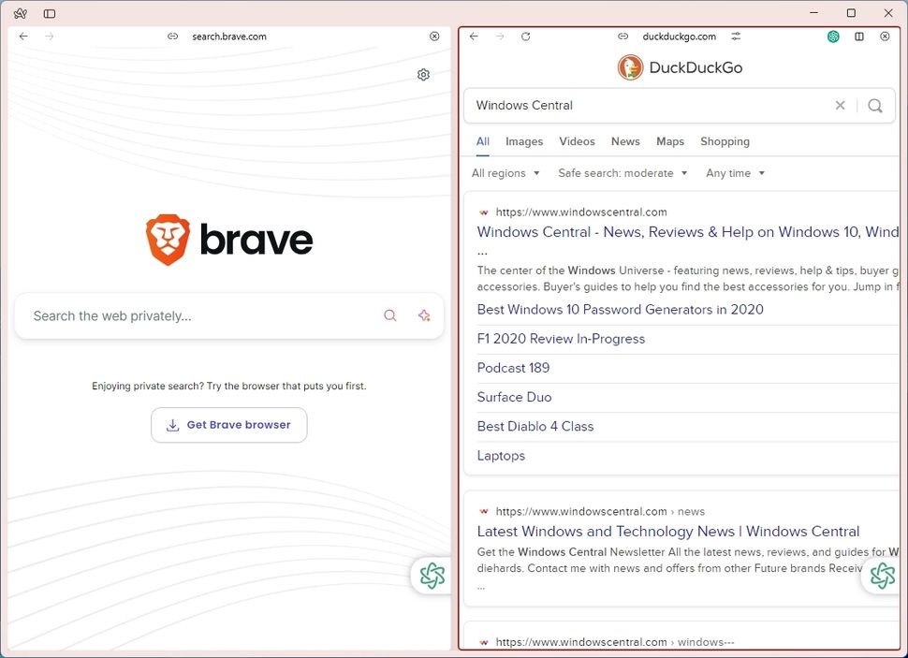Open the ChatGPT assistant icon in DuckDuckGo pane
This screenshot has height=658, width=908.
(x=881, y=576)
